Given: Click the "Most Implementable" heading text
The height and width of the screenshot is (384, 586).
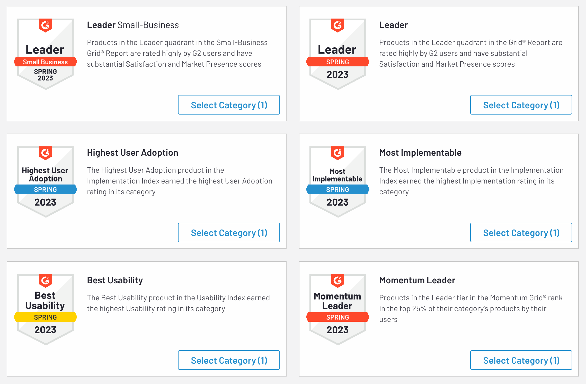Looking at the screenshot, I should [420, 153].
